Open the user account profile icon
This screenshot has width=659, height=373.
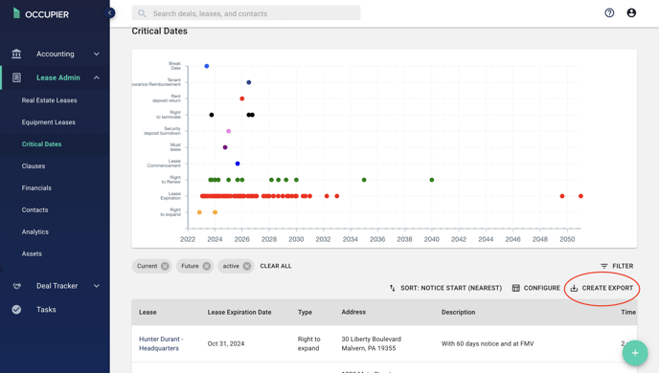point(631,13)
